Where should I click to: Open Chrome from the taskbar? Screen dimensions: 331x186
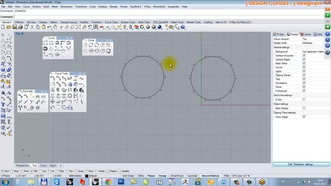click(x=108, y=182)
